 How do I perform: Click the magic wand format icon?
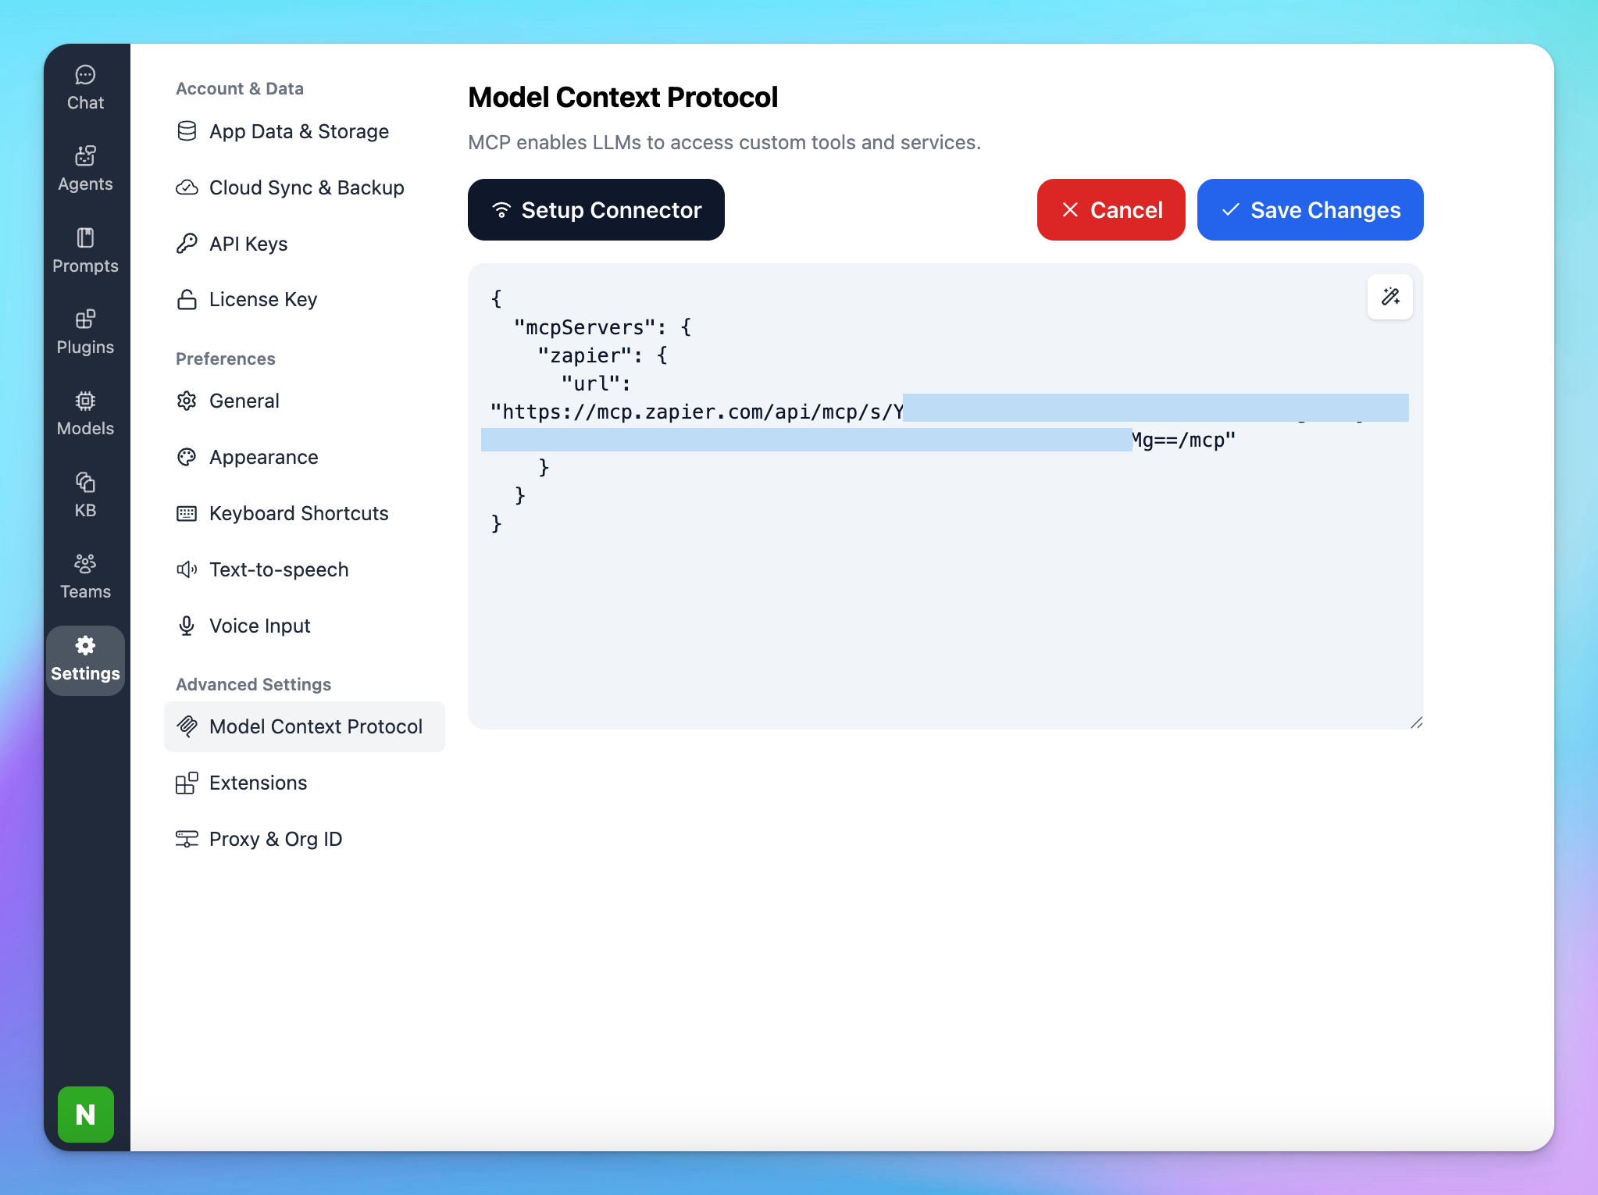click(x=1389, y=297)
